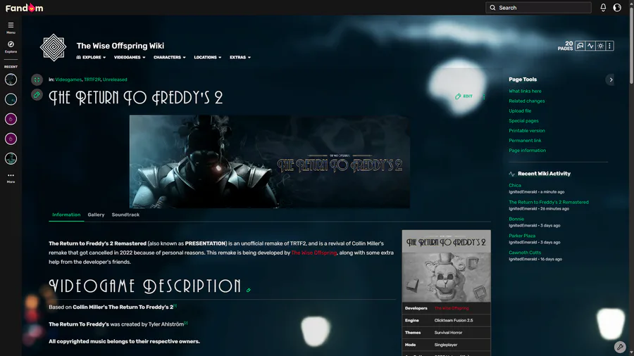Open the infobox Freddy image thumbnail
Viewport: 634px width, 356px height.
446,277
